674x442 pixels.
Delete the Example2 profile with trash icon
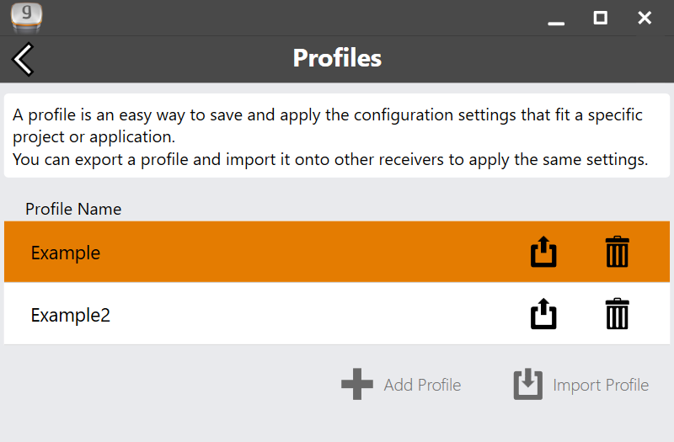click(x=617, y=314)
